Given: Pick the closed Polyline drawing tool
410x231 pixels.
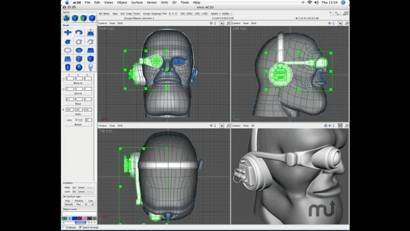Looking at the screenshot, I should (x=79, y=41).
